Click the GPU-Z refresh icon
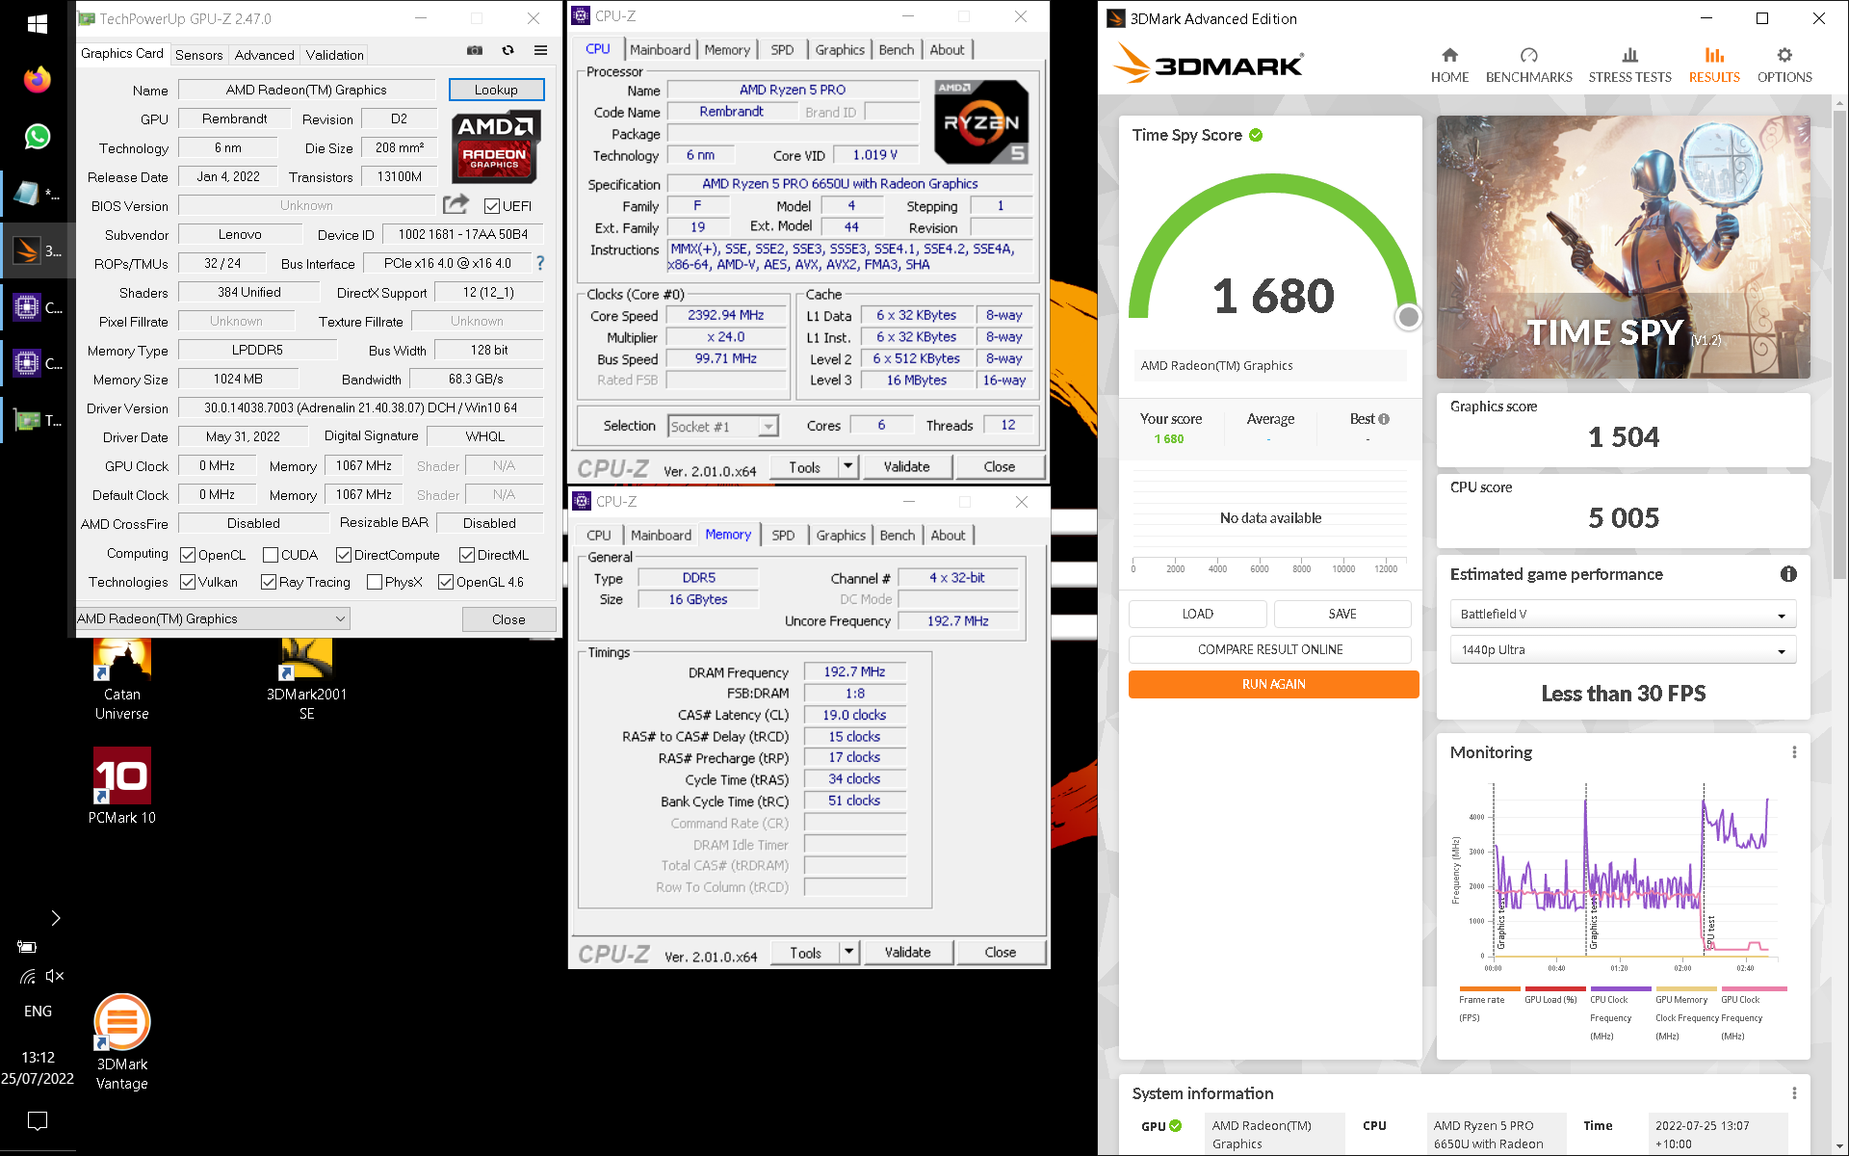 (508, 50)
